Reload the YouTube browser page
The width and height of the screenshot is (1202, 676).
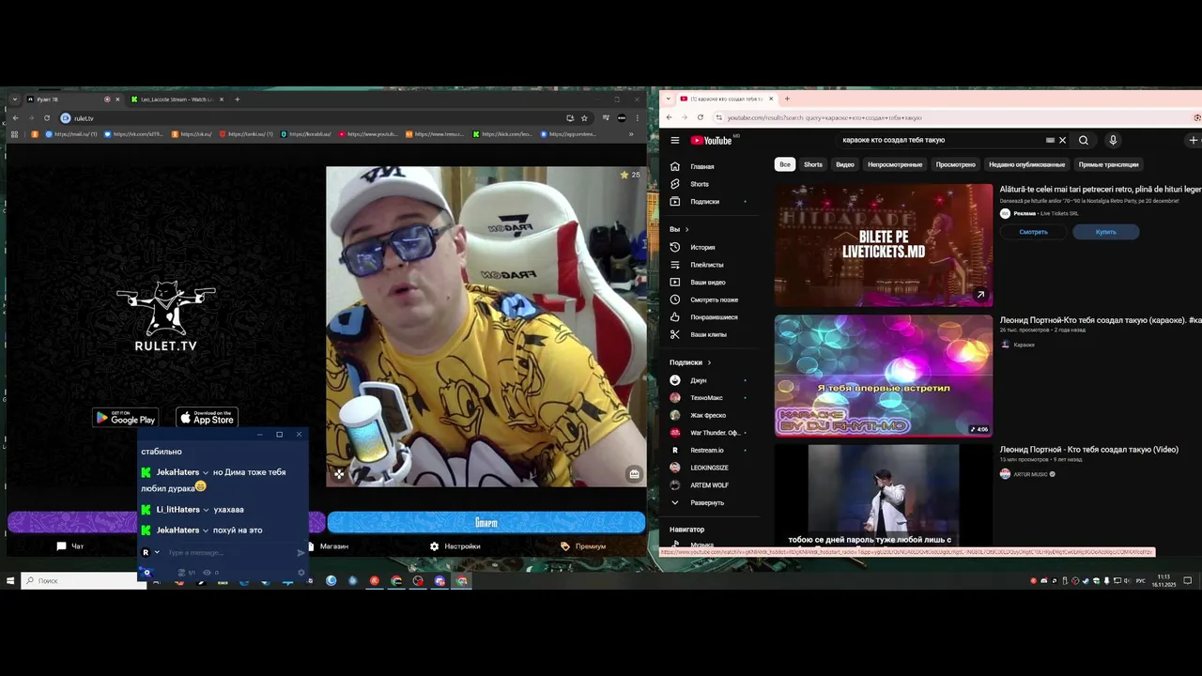[701, 117]
